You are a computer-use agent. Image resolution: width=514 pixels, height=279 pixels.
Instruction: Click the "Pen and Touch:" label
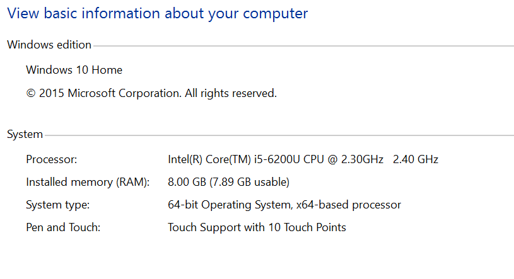point(62,227)
